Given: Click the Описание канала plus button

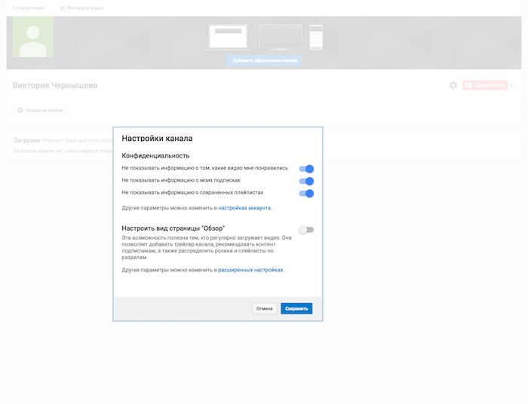Looking at the screenshot, I should (41, 110).
